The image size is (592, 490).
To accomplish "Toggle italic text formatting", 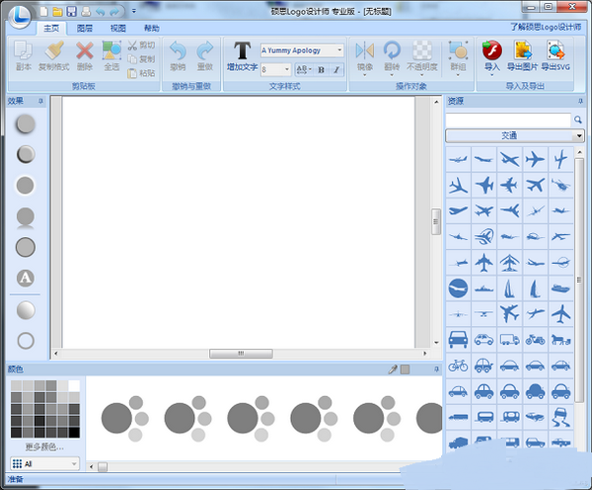I will (x=335, y=69).
